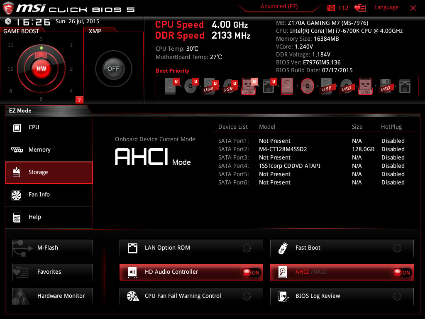The height and width of the screenshot is (319, 425).
Task: Turn on the XMP OFF button
Action: coord(113,69)
